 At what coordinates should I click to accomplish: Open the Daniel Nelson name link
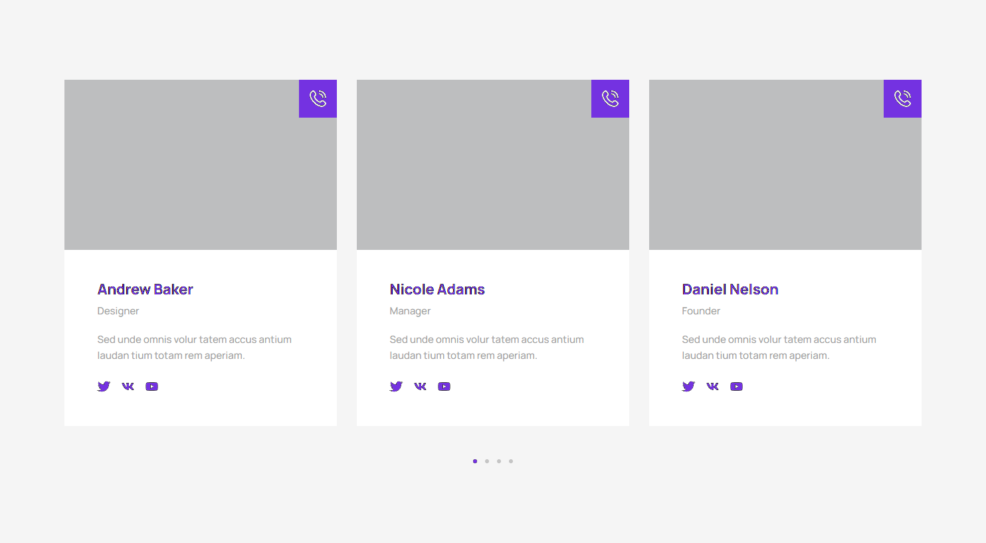click(730, 289)
